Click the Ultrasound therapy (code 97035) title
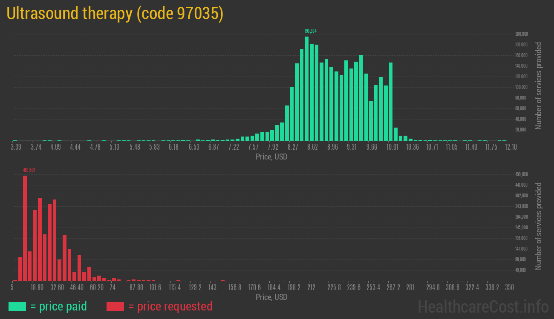Viewport: 554px width, 319px height. tap(115, 14)
